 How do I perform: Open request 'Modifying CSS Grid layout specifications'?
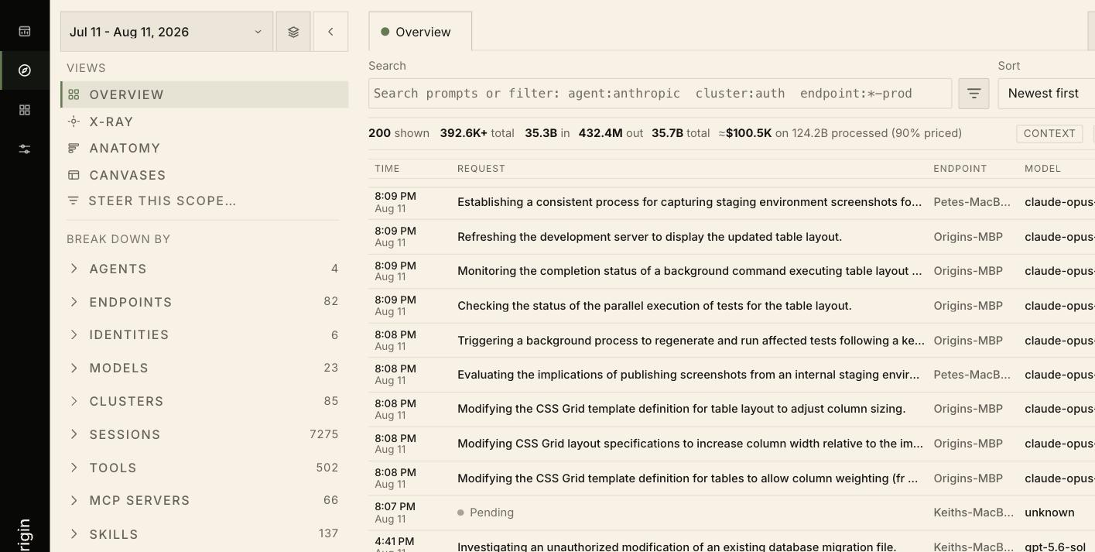[690, 444]
